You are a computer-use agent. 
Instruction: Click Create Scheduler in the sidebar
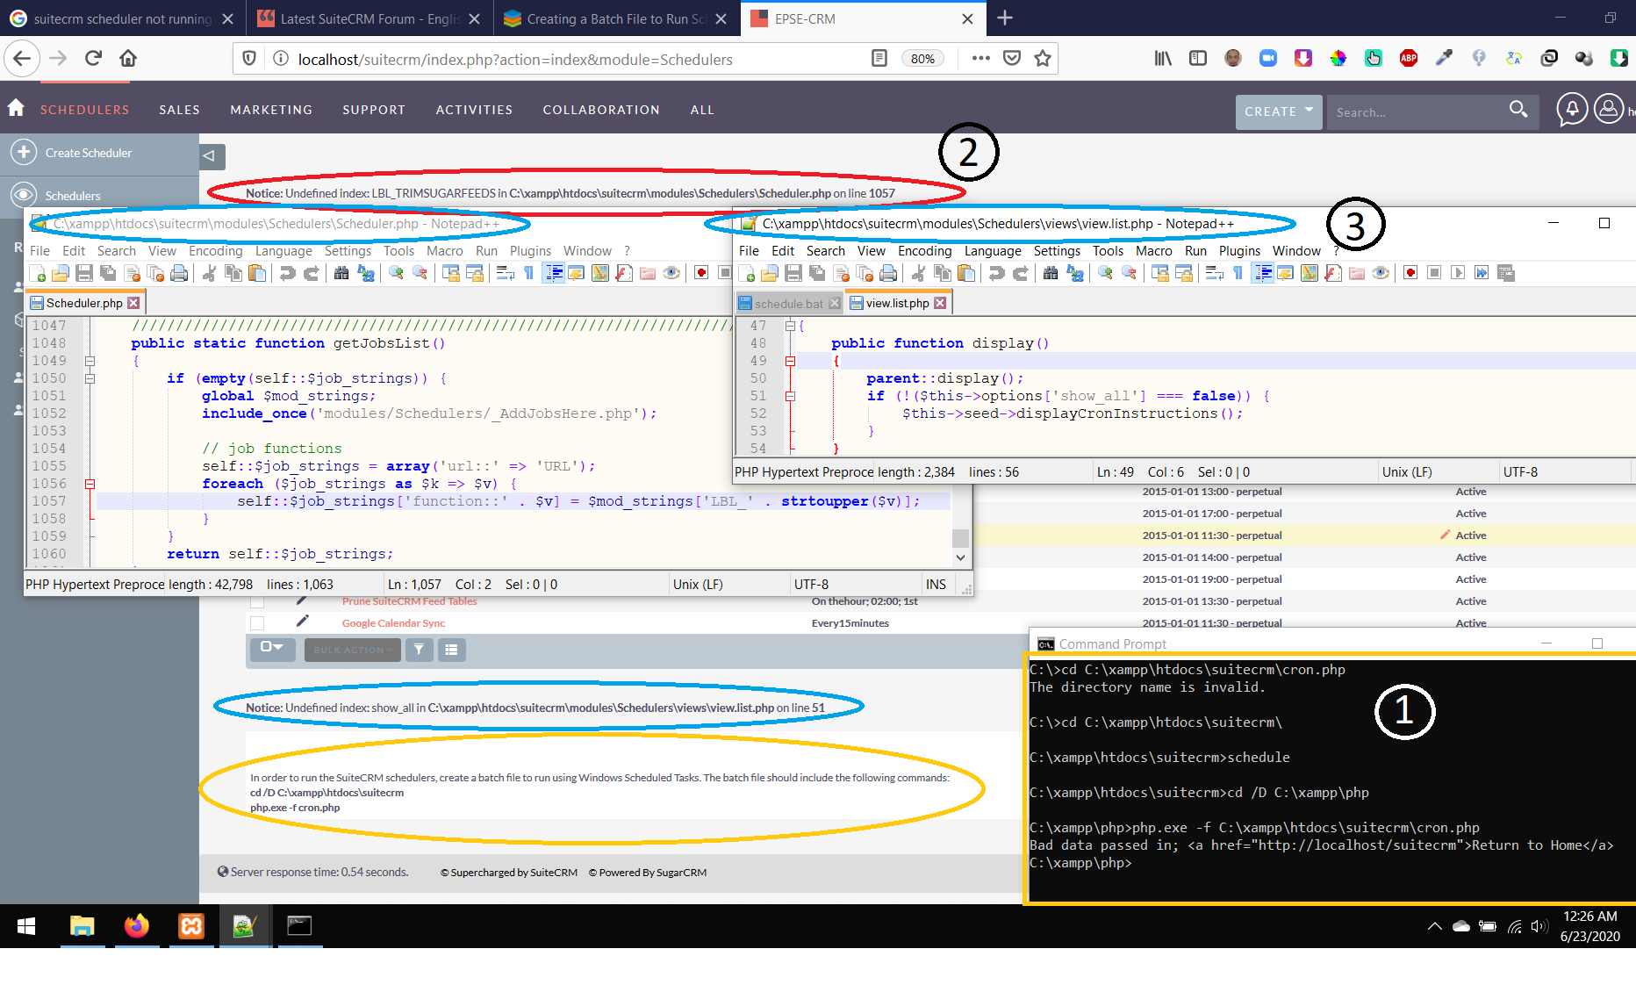coord(88,153)
